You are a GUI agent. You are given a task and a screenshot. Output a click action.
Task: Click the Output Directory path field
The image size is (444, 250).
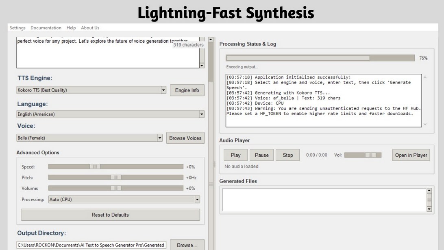coord(90,245)
